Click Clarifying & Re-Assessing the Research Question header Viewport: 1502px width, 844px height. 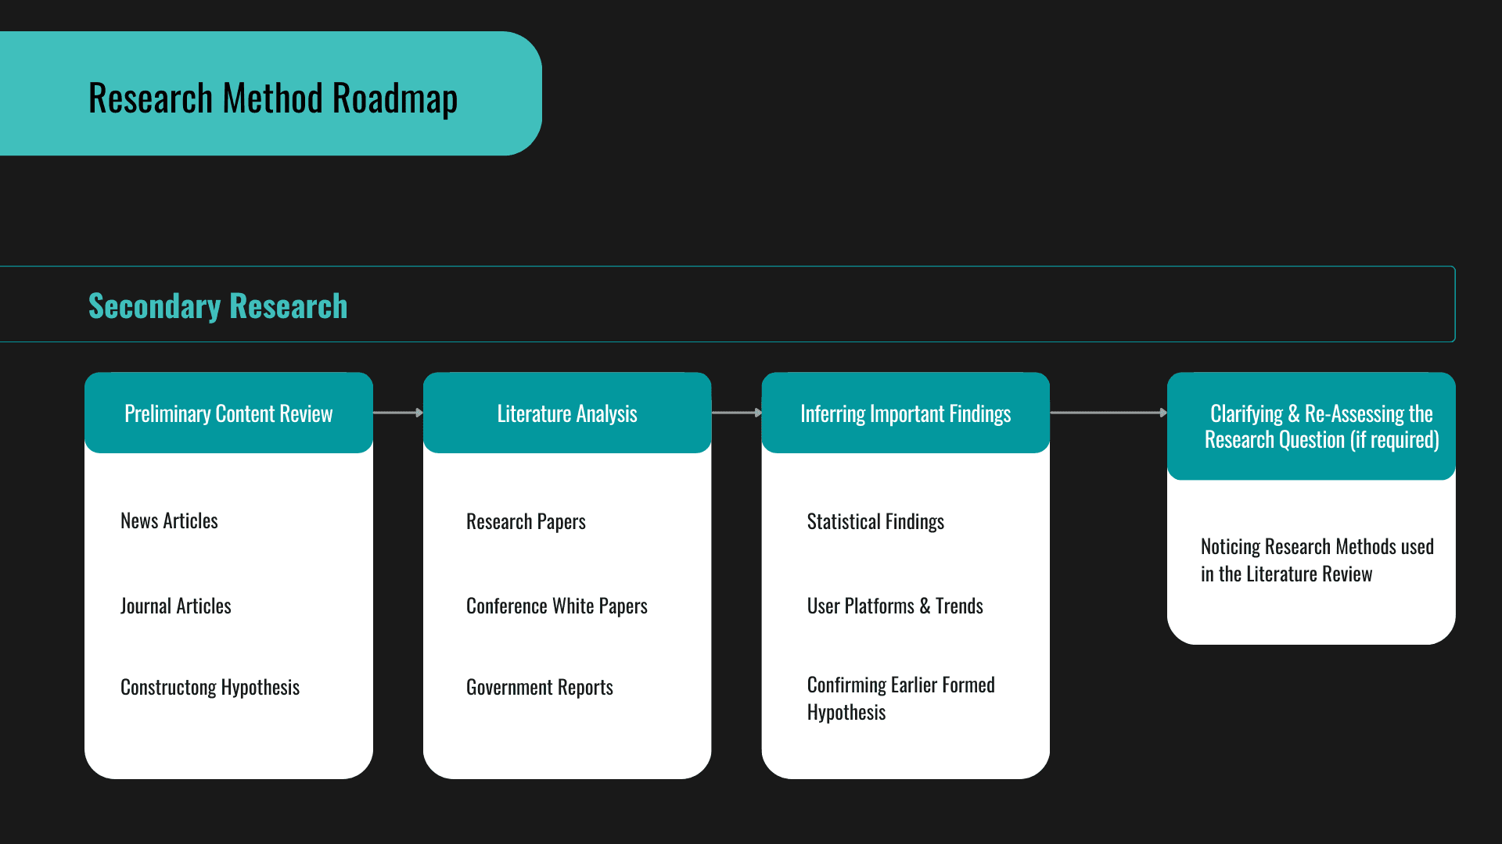coord(1321,427)
